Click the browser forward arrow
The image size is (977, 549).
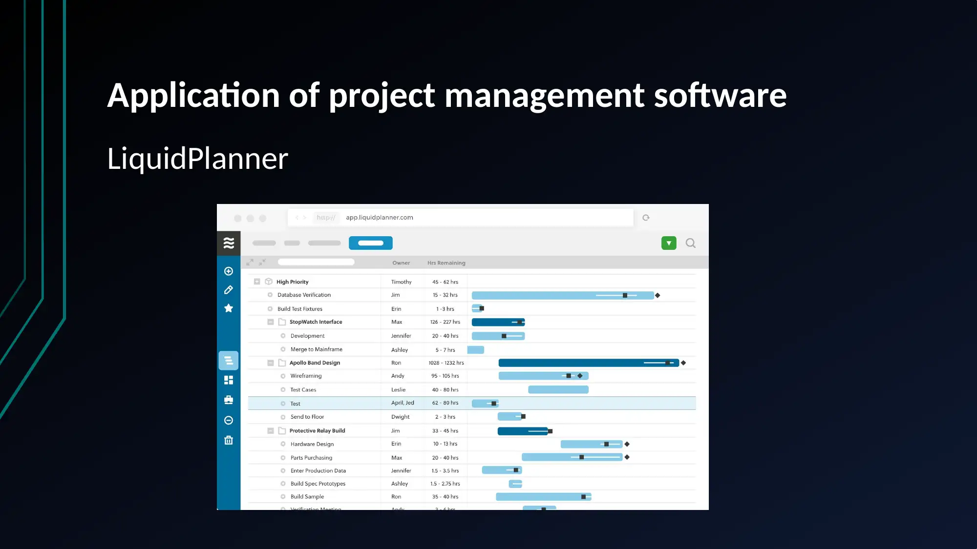[x=304, y=218]
